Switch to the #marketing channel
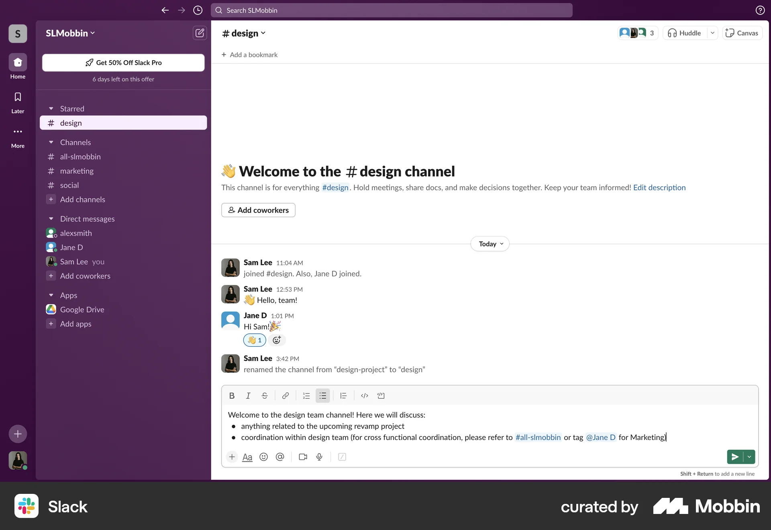 point(76,171)
